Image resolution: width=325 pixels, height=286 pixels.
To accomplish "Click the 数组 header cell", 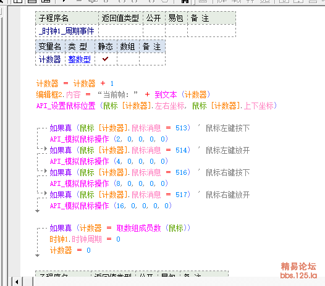I will (x=128, y=46).
